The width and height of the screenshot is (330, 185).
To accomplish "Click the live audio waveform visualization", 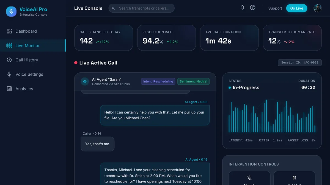I will [272, 116].
